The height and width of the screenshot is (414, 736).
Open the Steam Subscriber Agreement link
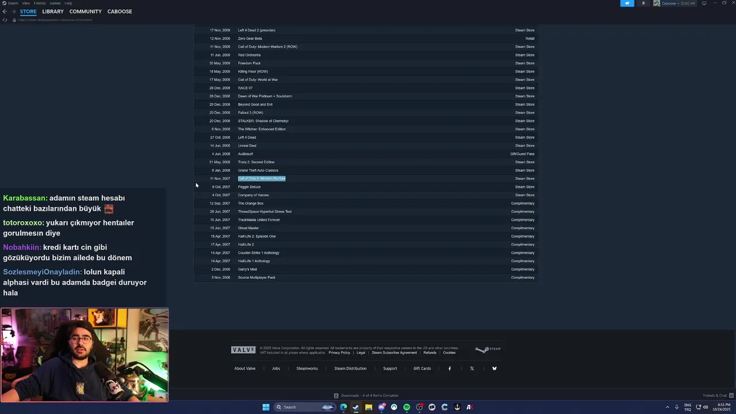click(394, 352)
